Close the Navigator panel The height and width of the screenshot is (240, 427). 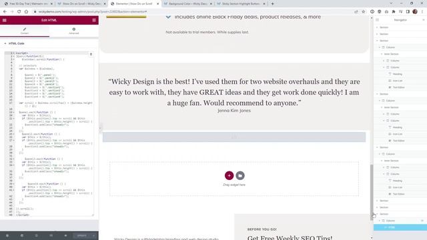point(423,20)
